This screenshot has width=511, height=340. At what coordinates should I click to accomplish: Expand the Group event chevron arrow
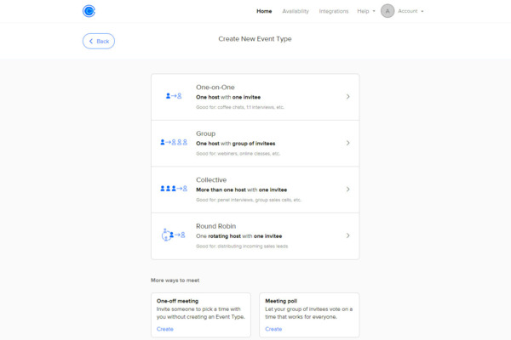click(x=347, y=143)
